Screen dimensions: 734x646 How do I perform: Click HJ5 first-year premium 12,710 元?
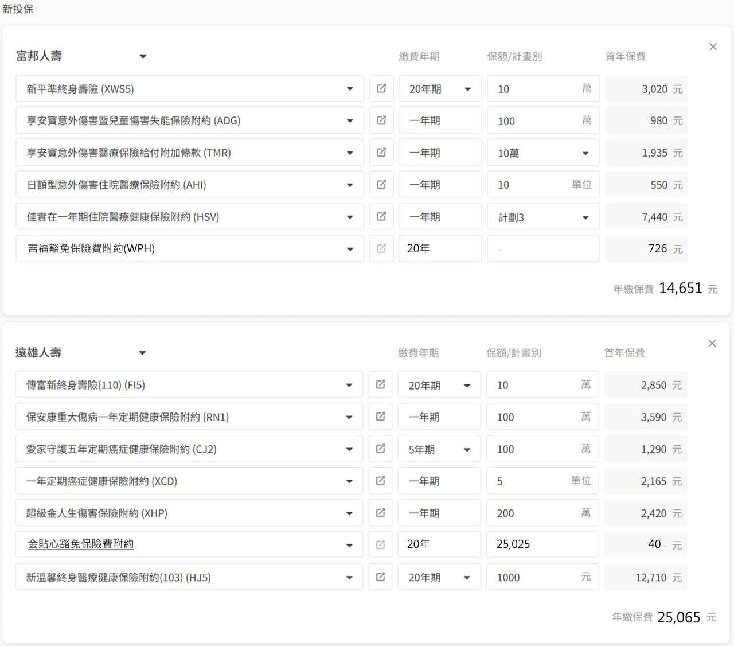coord(646,577)
